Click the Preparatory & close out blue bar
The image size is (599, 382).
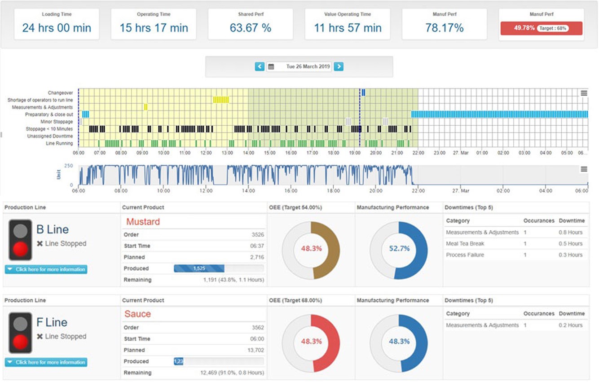tap(499, 114)
